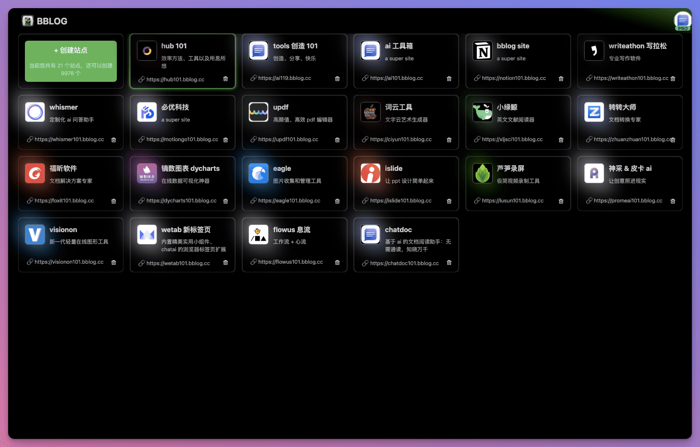Delete the flowus 息流 site

click(337, 262)
